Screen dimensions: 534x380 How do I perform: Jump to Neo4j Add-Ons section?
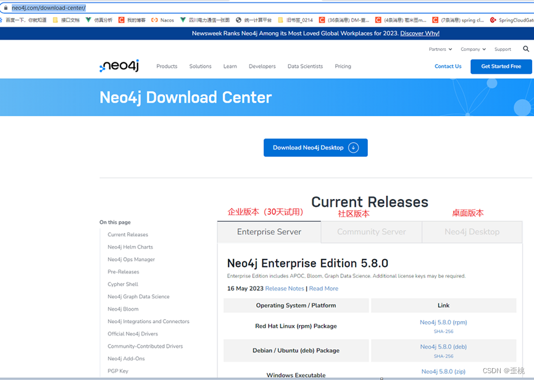tap(126, 358)
